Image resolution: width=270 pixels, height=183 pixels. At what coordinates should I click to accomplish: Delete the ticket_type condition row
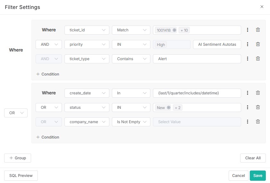(x=258, y=59)
